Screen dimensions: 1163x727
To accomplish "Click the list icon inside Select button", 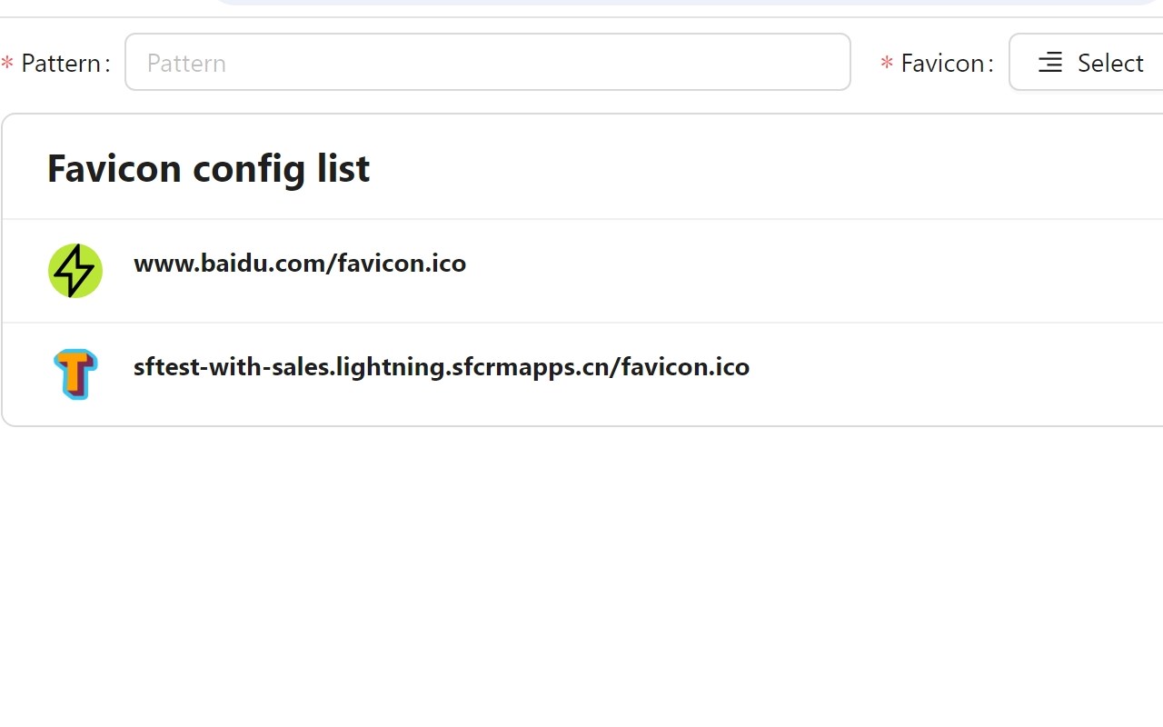I will click(x=1050, y=63).
